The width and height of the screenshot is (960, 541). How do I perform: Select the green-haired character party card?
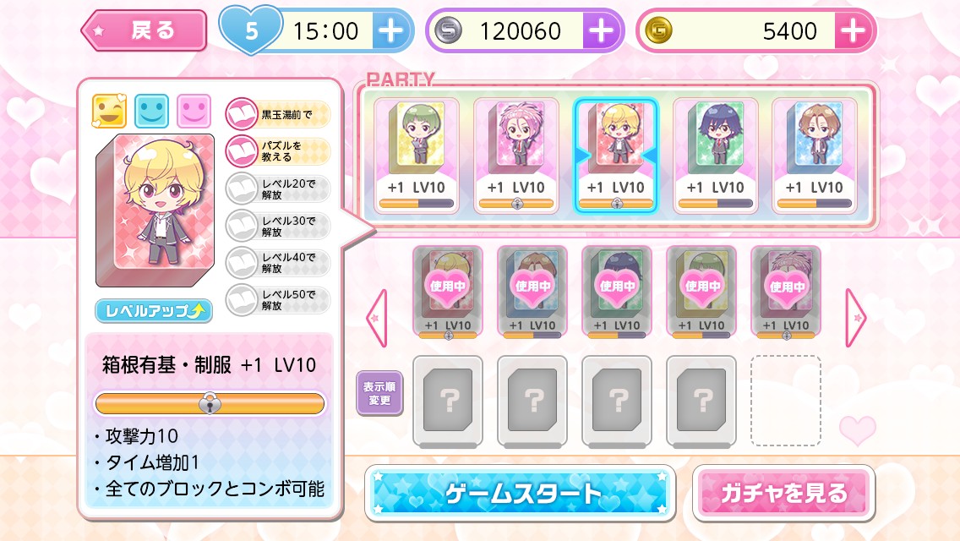417,156
